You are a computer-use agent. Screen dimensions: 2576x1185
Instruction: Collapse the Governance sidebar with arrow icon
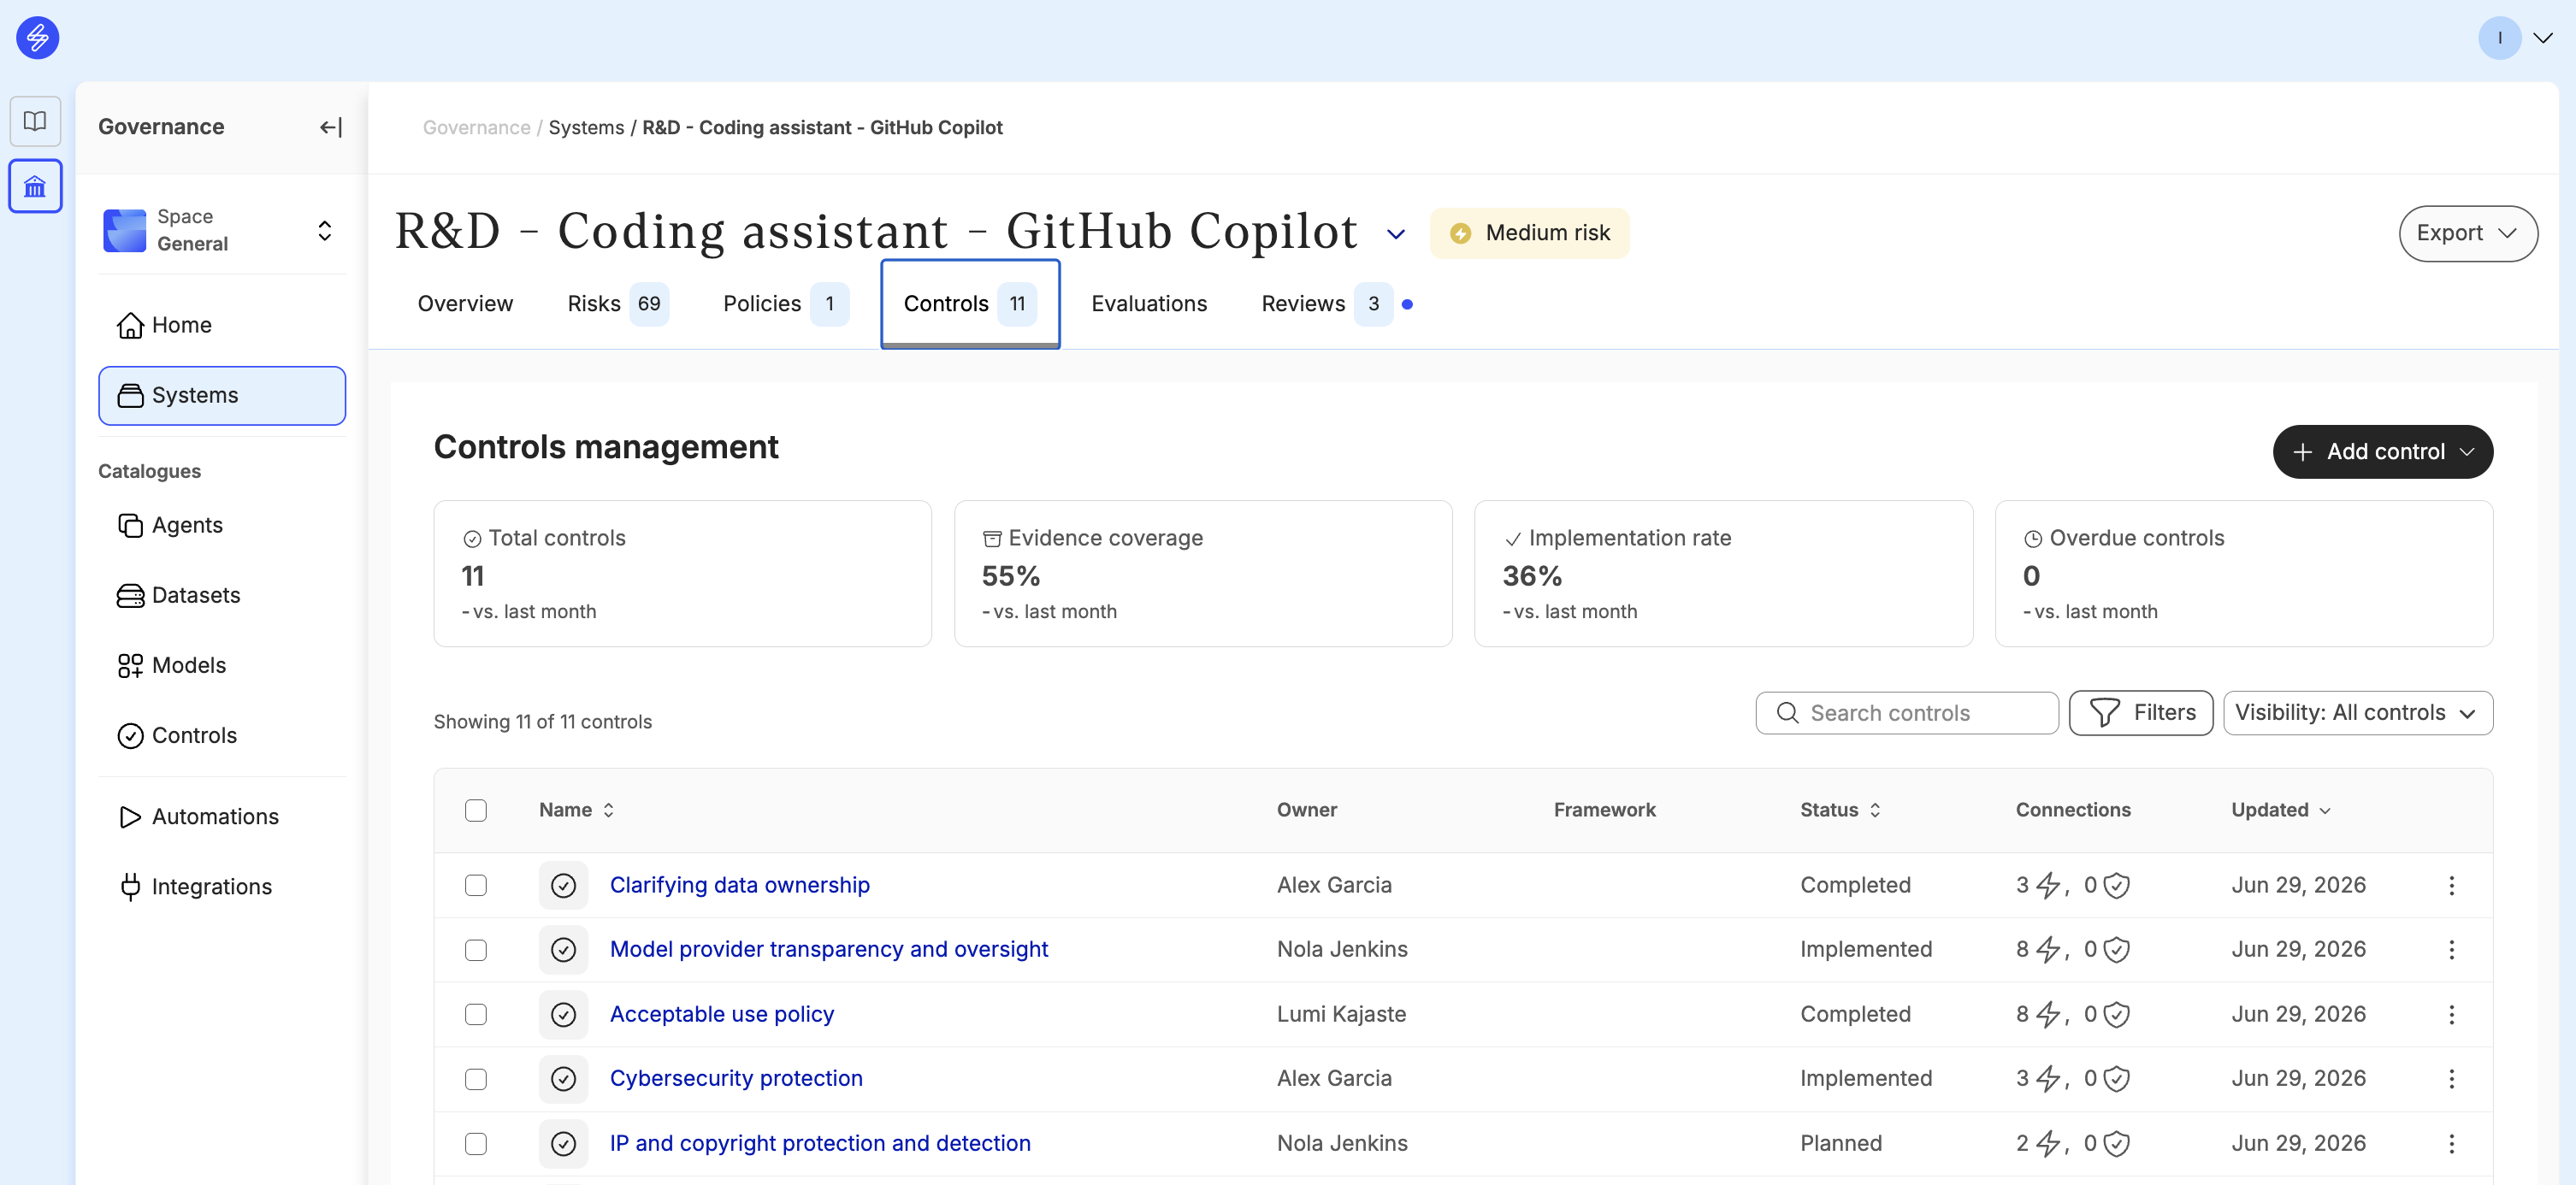331,127
